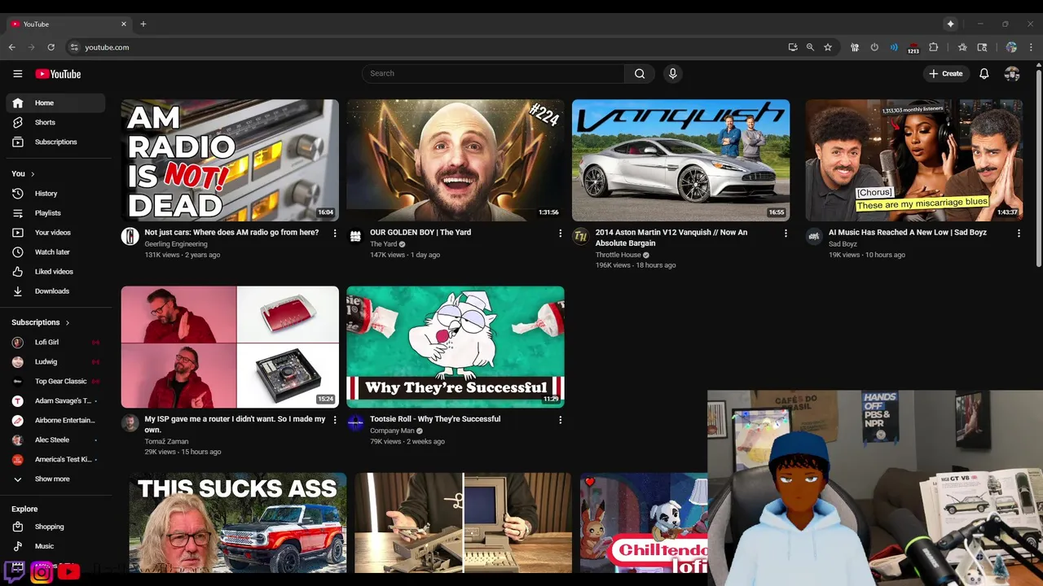This screenshot has width=1043, height=586.
Task: Open the Chrome three-dot menu
Action: click(x=1030, y=47)
